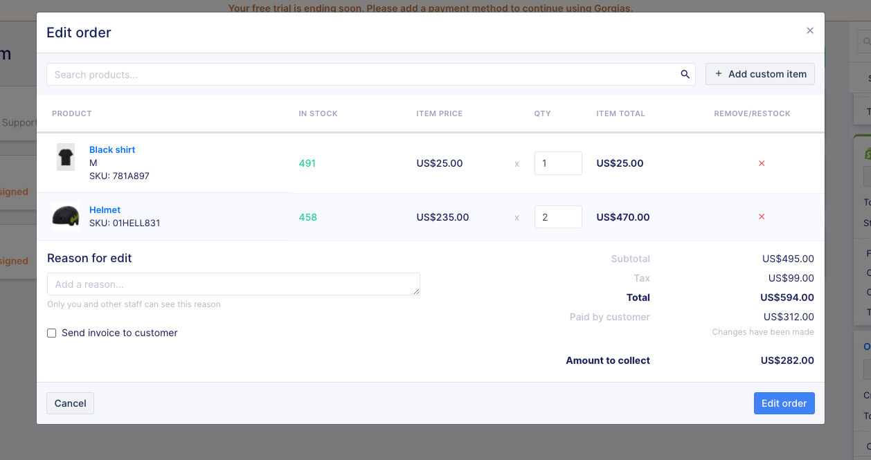Open the Black shirt product link

[112, 149]
